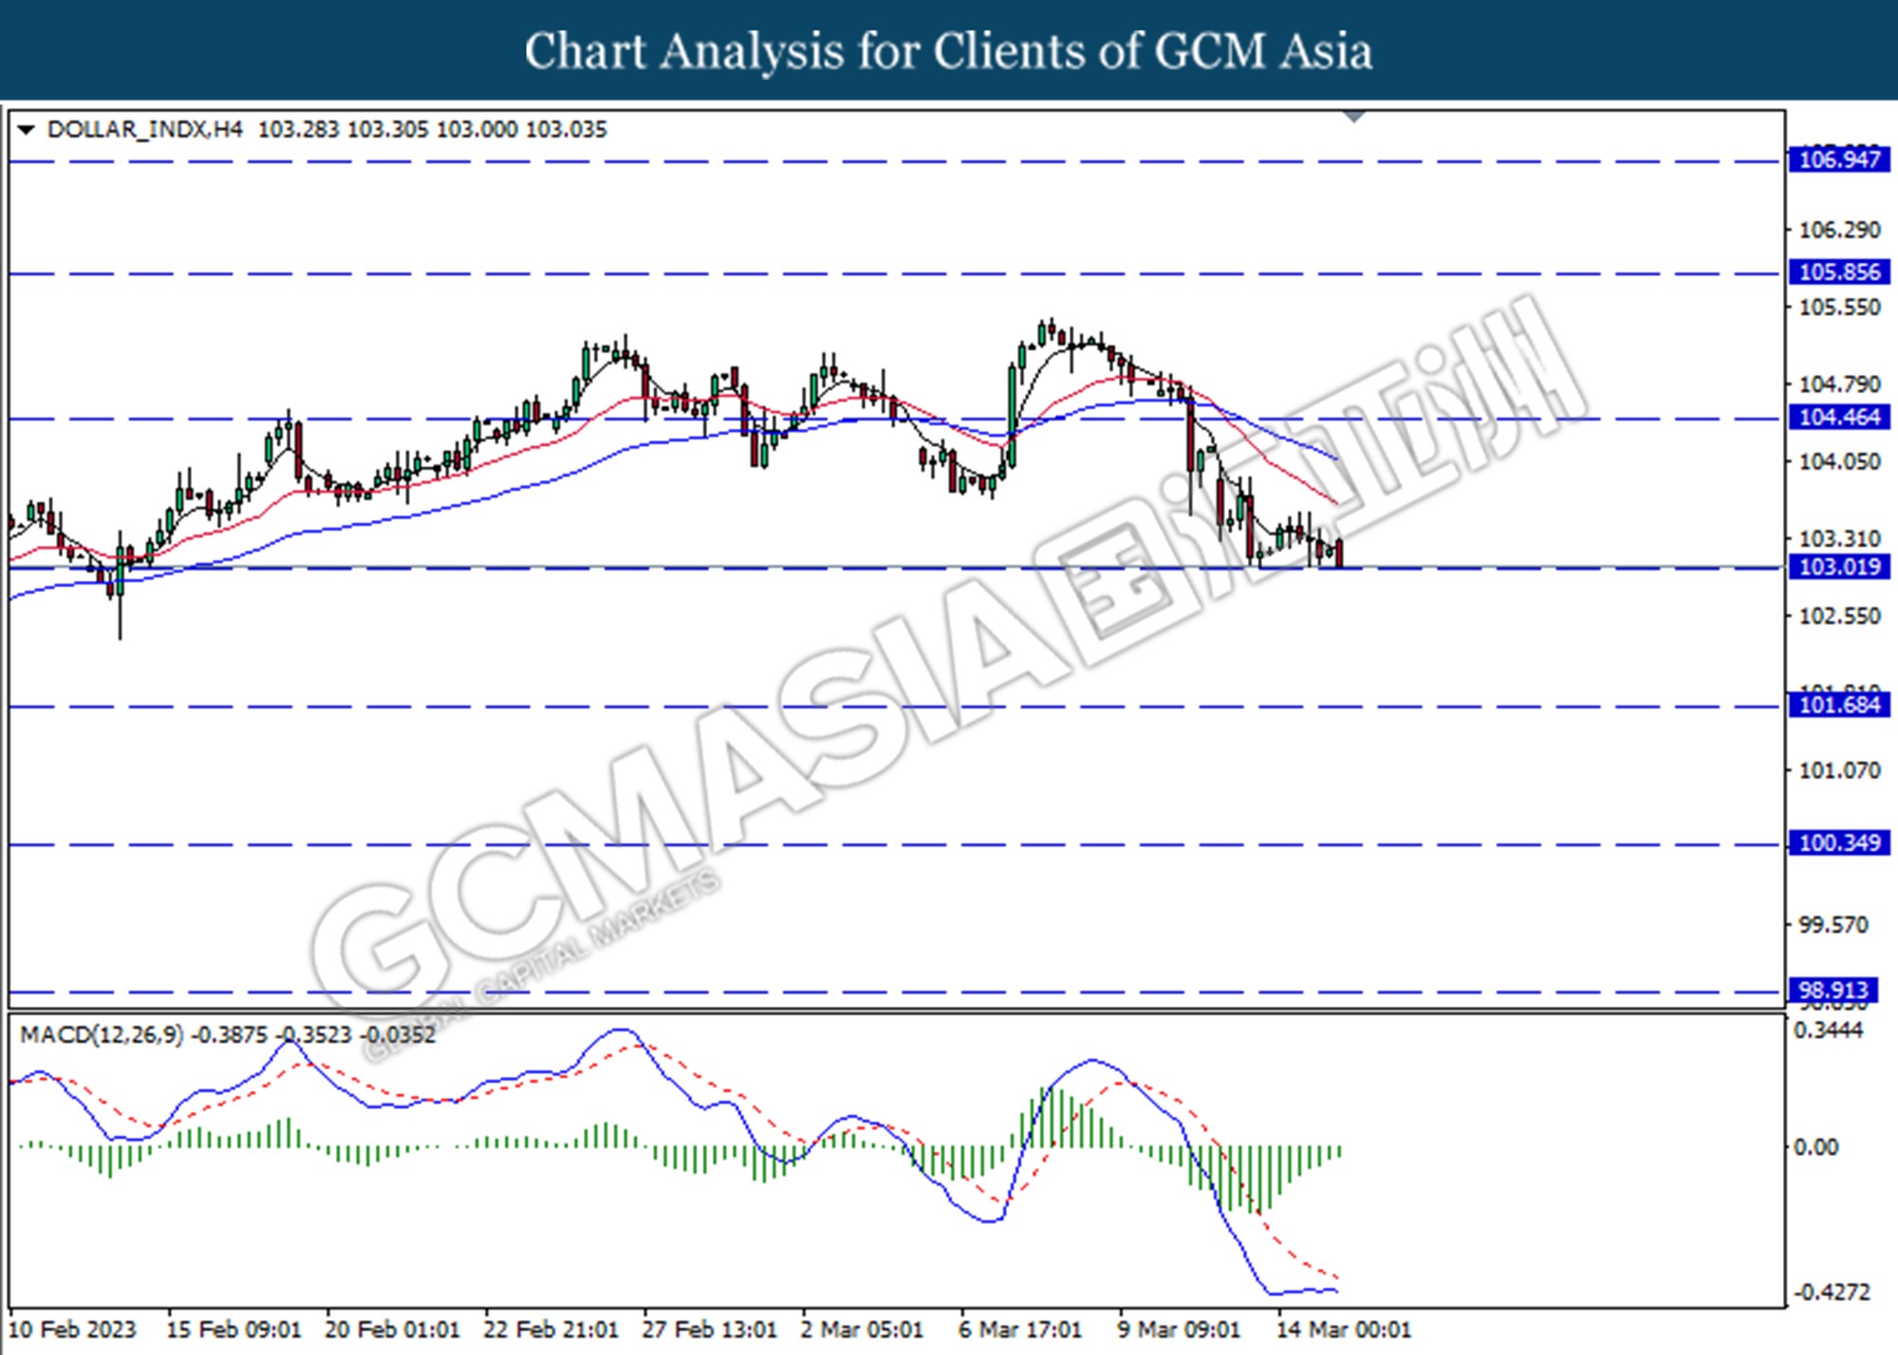1898x1355 pixels.
Task: Click the 102.550 price axis value
Action: tap(1839, 617)
